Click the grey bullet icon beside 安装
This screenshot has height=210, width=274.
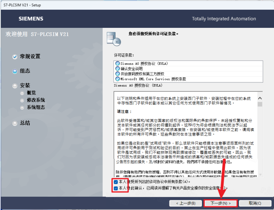15,86
